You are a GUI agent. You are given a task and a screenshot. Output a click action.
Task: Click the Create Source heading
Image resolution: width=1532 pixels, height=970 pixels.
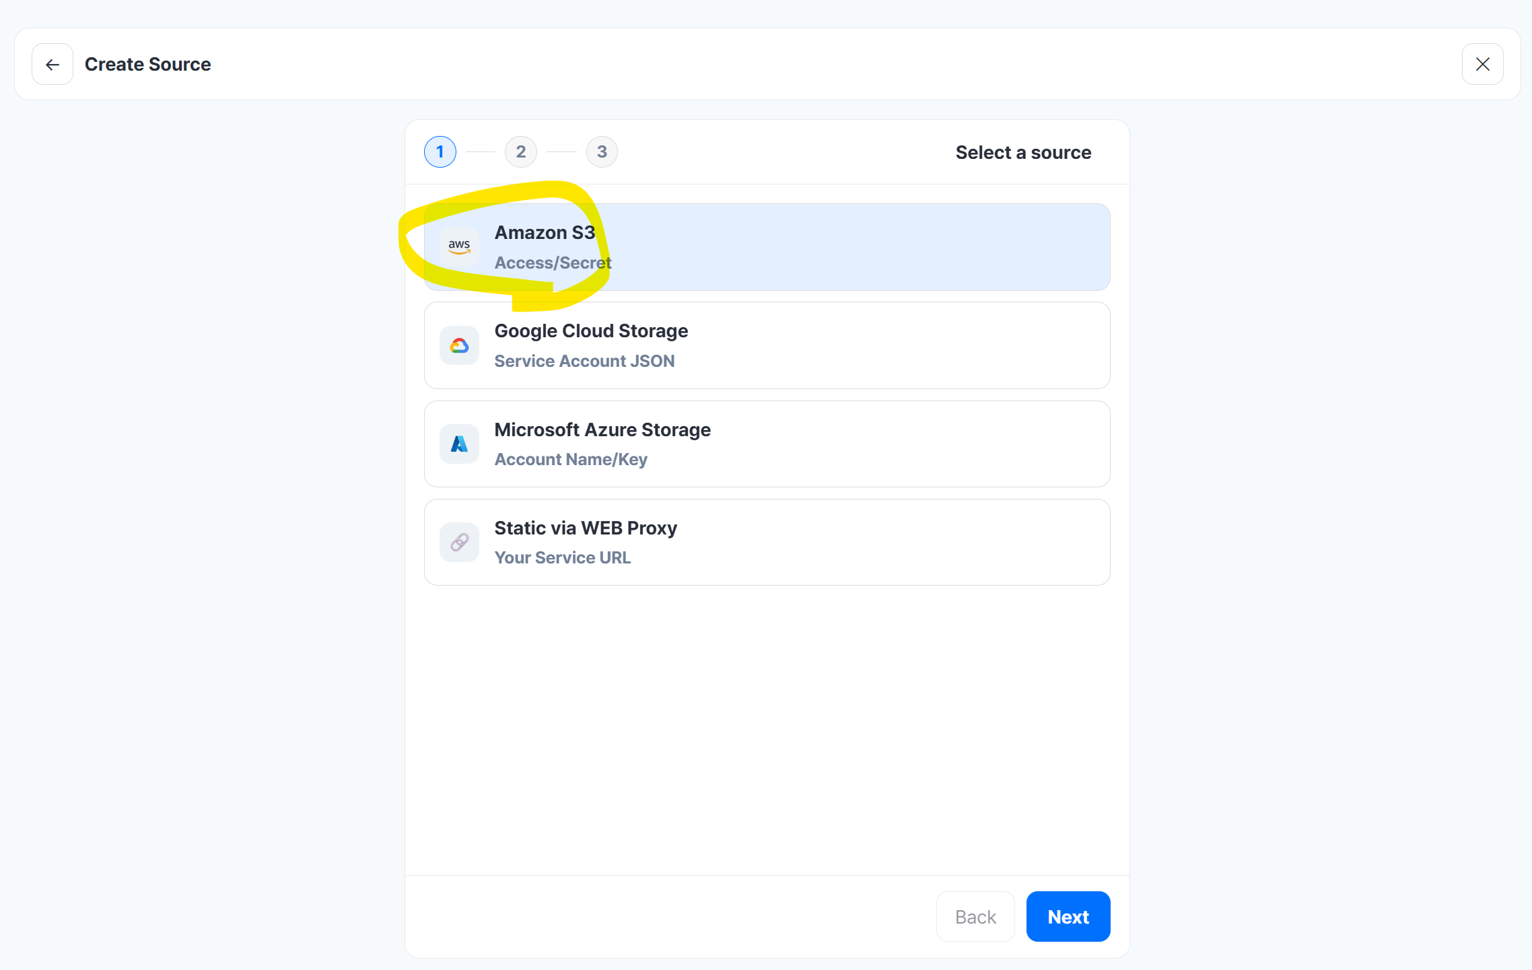click(x=147, y=64)
